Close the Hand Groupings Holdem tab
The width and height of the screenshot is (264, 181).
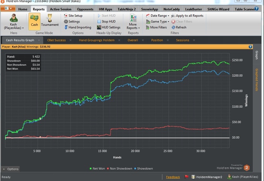pyautogui.click(x=119, y=40)
